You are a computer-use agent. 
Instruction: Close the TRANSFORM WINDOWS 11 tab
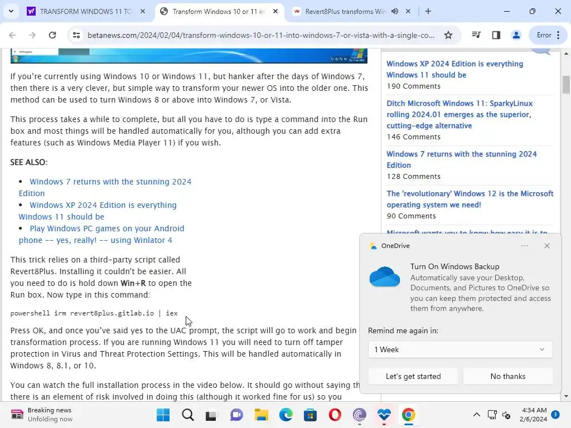pyautogui.click(x=143, y=11)
